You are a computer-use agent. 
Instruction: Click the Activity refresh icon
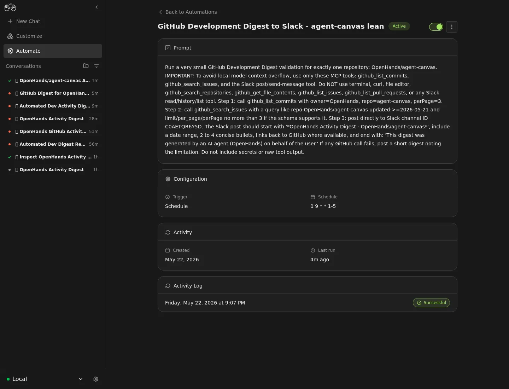click(168, 232)
